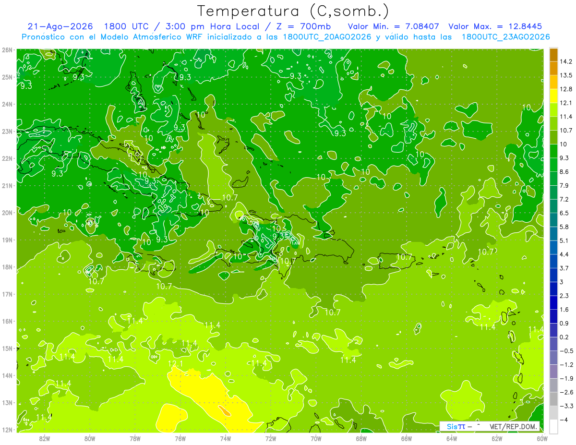Select 'Valor Max. = 12.8445' text
The height and width of the screenshot is (445, 576).
[495, 26]
